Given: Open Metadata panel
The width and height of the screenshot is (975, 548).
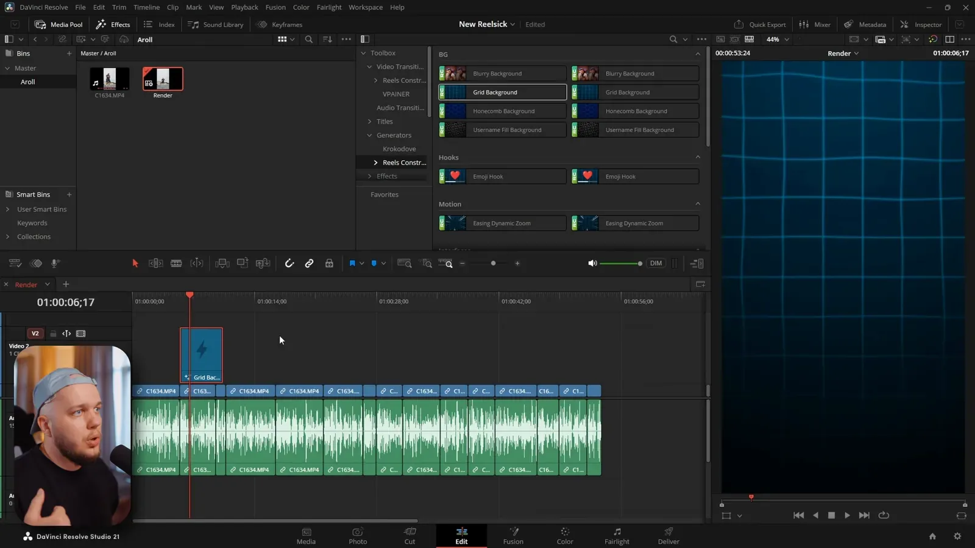Looking at the screenshot, I should tap(865, 24).
